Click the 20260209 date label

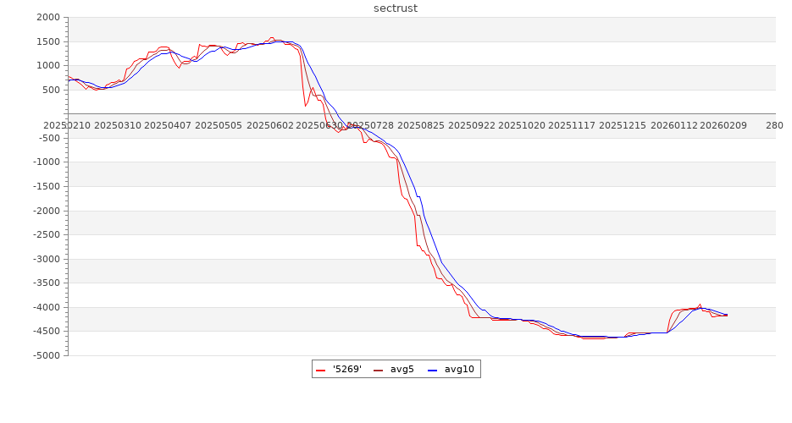click(x=723, y=124)
